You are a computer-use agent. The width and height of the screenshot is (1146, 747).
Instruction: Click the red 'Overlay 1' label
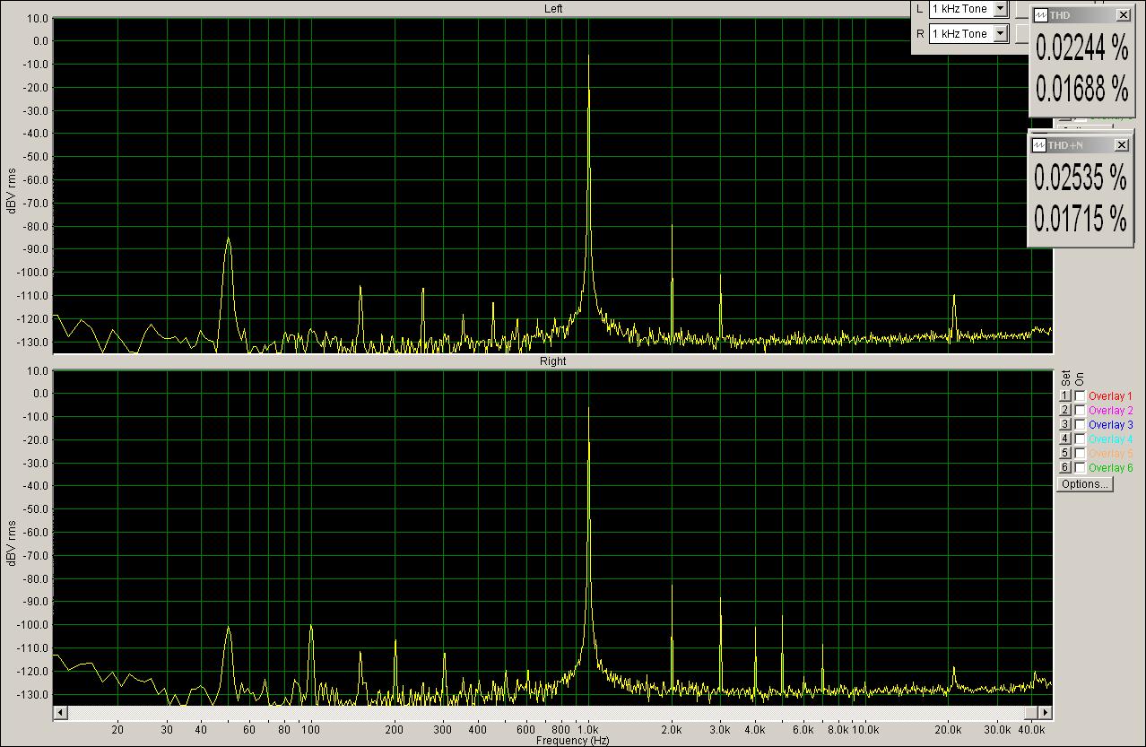[1110, 396]
